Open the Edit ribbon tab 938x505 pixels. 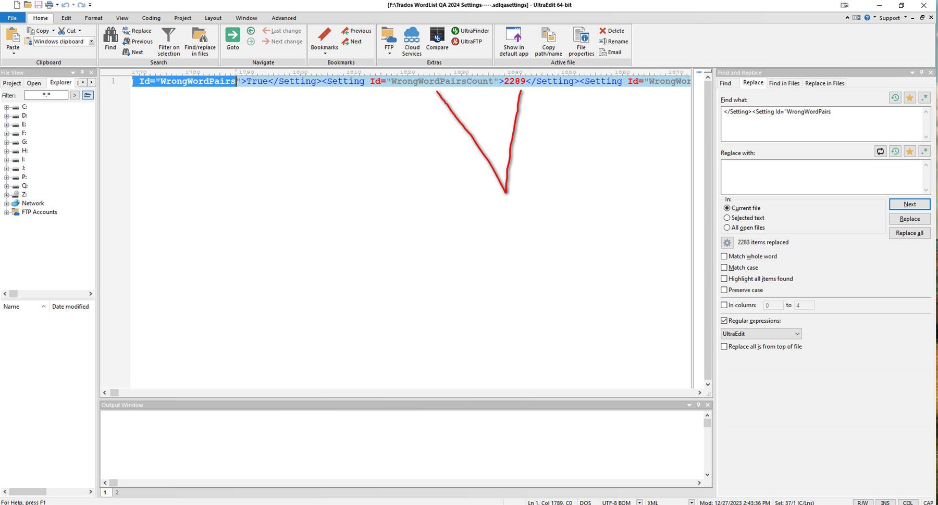coord(66,18)
